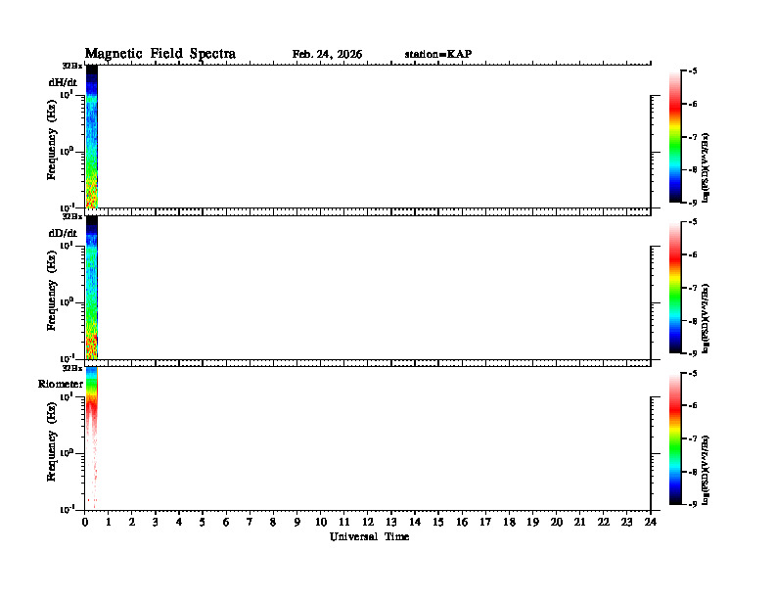This screenshot has height=599, width=775.
Task: Click hour 24 on the Universal Time axis
Action: [x=651, y=523]
